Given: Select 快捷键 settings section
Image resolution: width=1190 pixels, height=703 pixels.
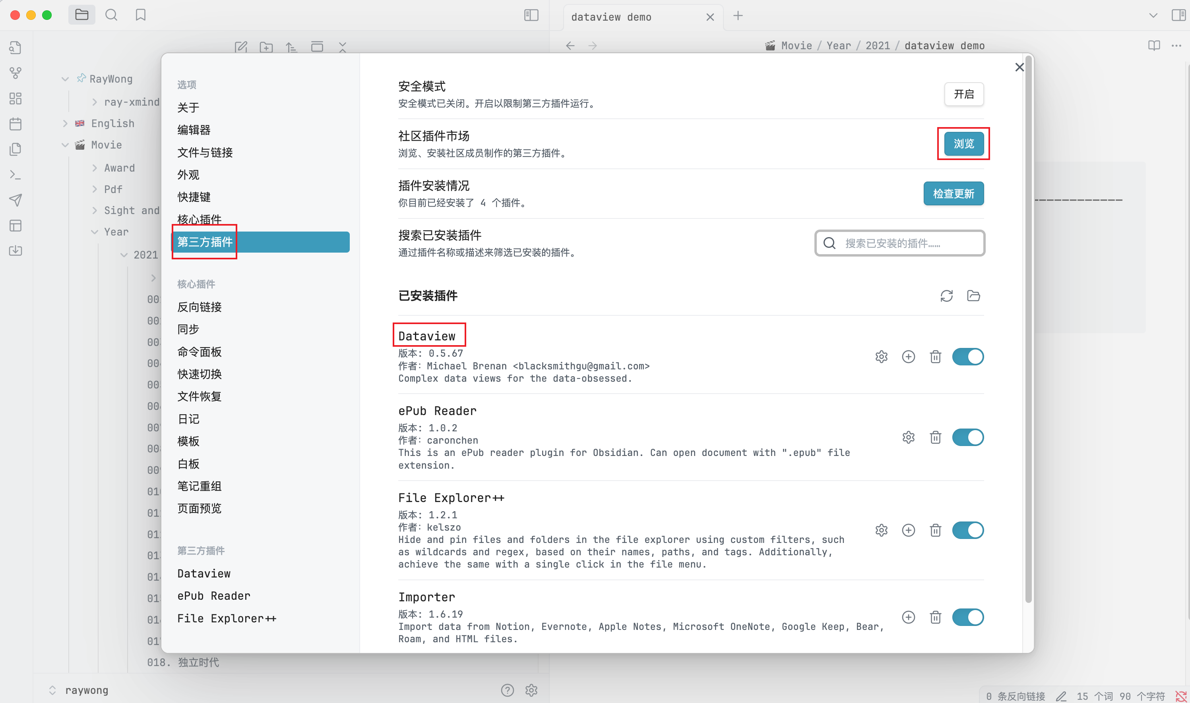Looking at the screenshot, I should [194, 197].
